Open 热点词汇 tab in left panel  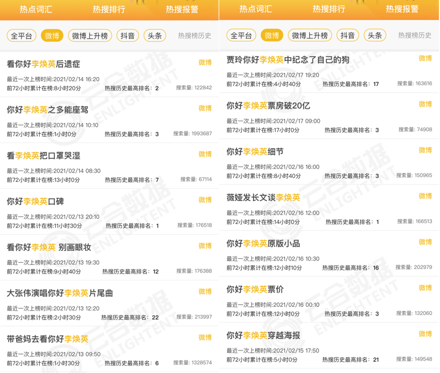pyautogui.click(x=36, y=9)
